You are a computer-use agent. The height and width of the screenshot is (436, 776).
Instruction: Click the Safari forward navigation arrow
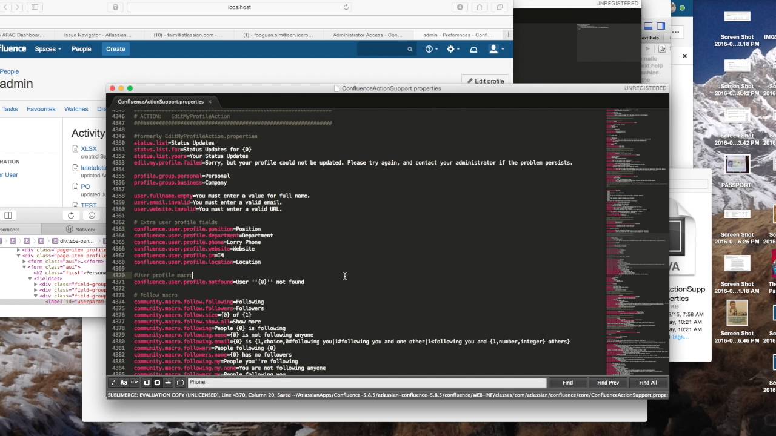(x=16, y=7)
